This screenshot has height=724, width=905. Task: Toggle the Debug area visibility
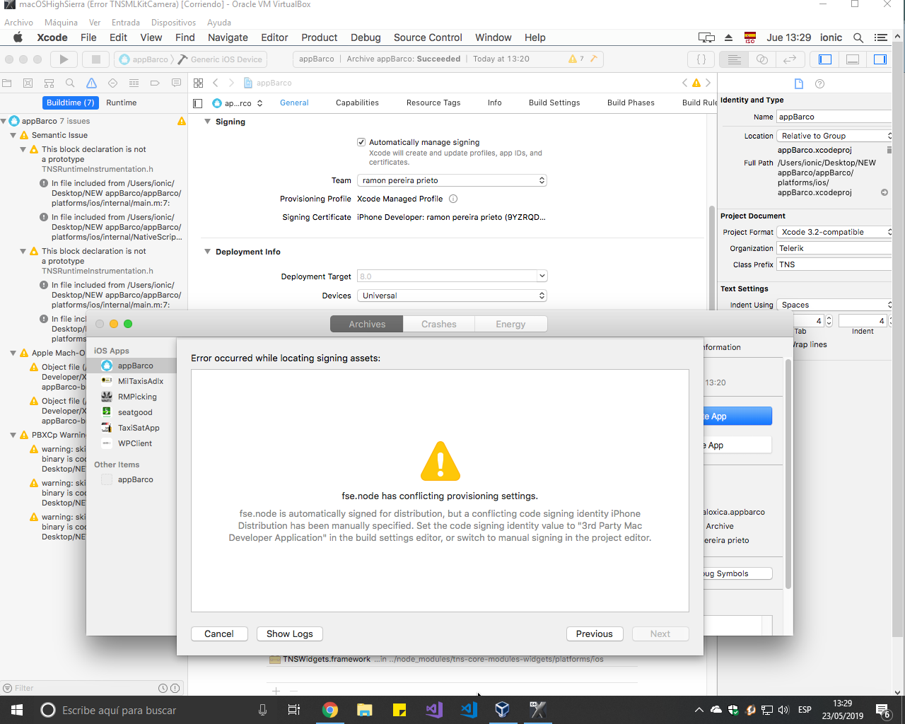(x=853, y=59)
